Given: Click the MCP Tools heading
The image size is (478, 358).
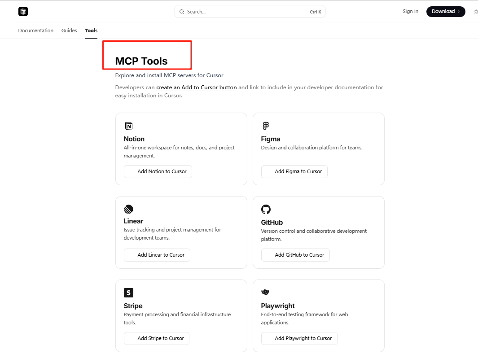Looking at the screenshot, I should tap(141, 61).
